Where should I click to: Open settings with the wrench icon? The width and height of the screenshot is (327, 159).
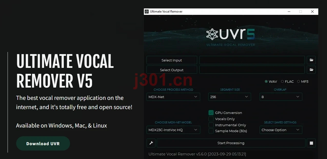coord(151,143)
